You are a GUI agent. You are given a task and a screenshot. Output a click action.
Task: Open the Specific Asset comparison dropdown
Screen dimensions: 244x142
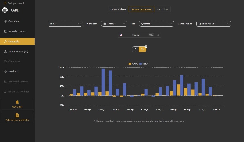click(x=214, y=24)
